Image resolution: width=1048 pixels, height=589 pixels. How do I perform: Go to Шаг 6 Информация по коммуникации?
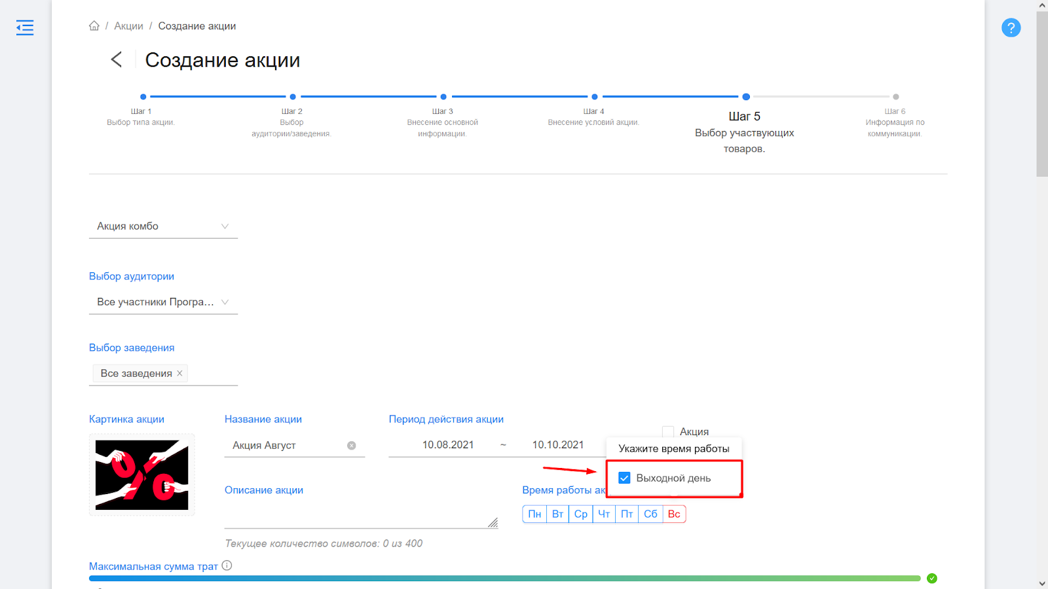pos(895,117)
